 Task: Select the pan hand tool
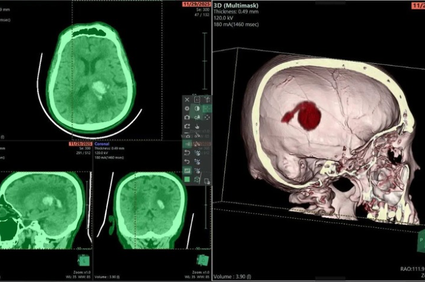click(197, 126)
